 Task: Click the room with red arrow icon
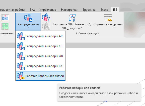[x=5, y=17]
